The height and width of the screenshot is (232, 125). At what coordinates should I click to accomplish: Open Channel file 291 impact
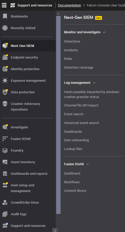click(81, 105)
